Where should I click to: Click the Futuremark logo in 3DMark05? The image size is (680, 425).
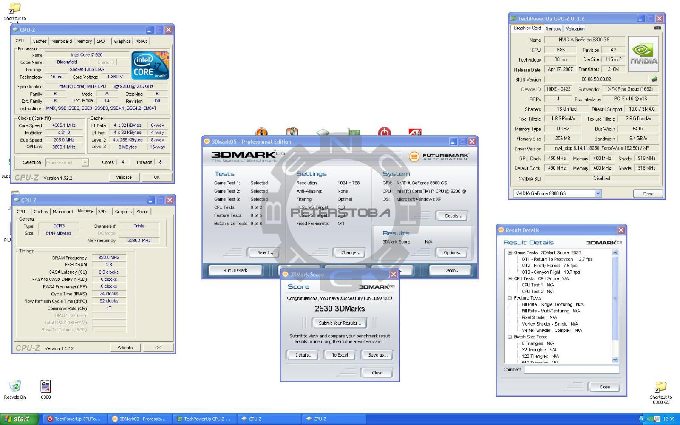coord(439,156)
